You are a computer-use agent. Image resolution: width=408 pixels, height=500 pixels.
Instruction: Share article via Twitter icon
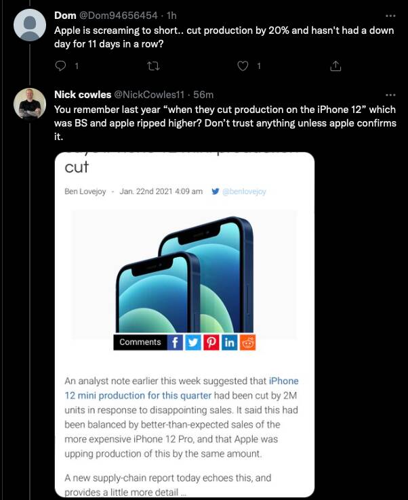pyautogui.click(x=193, y=342)
